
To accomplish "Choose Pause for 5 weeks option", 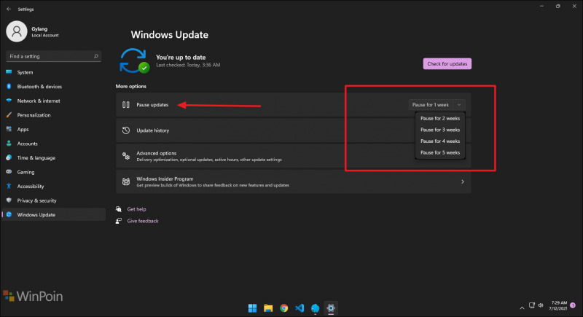I will (440, 152).
